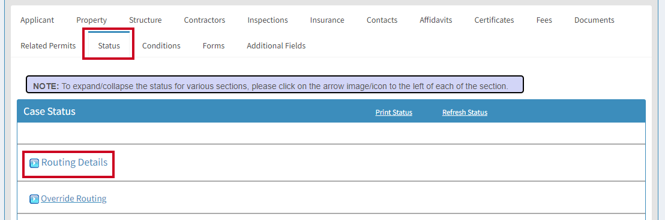Open the Insurance tab
Screen dimensions: 665x220
click(327, 20)
